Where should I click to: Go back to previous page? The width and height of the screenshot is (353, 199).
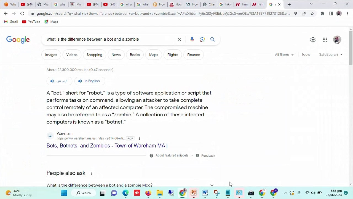(x=6, y=14)
